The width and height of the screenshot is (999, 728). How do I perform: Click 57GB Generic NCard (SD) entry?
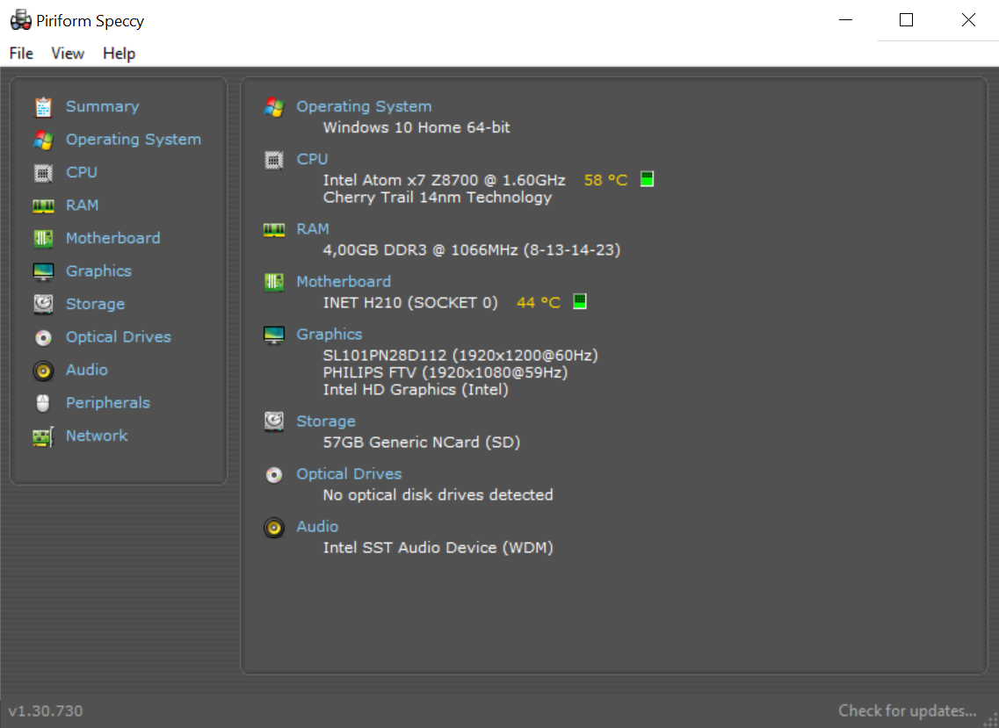[x=421, y=442]
